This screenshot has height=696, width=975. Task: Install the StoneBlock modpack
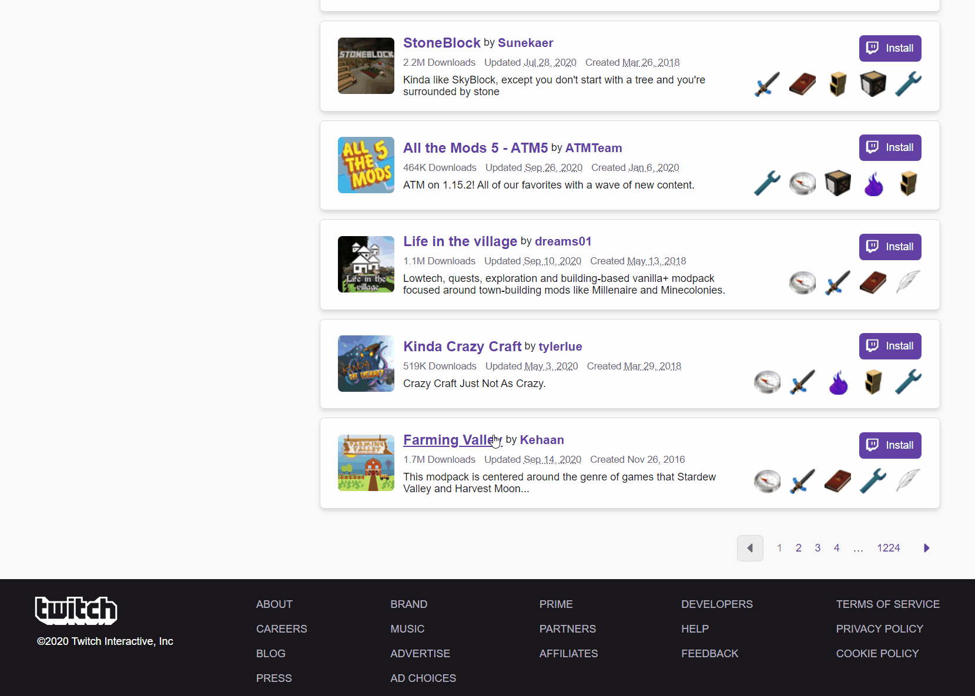tap(890, 48)
